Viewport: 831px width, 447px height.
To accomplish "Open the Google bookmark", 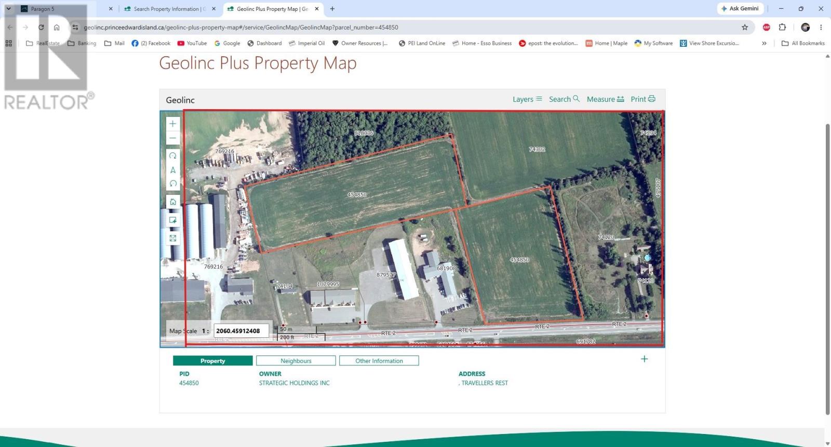I will pyautogui.click(x=227, y=43).
